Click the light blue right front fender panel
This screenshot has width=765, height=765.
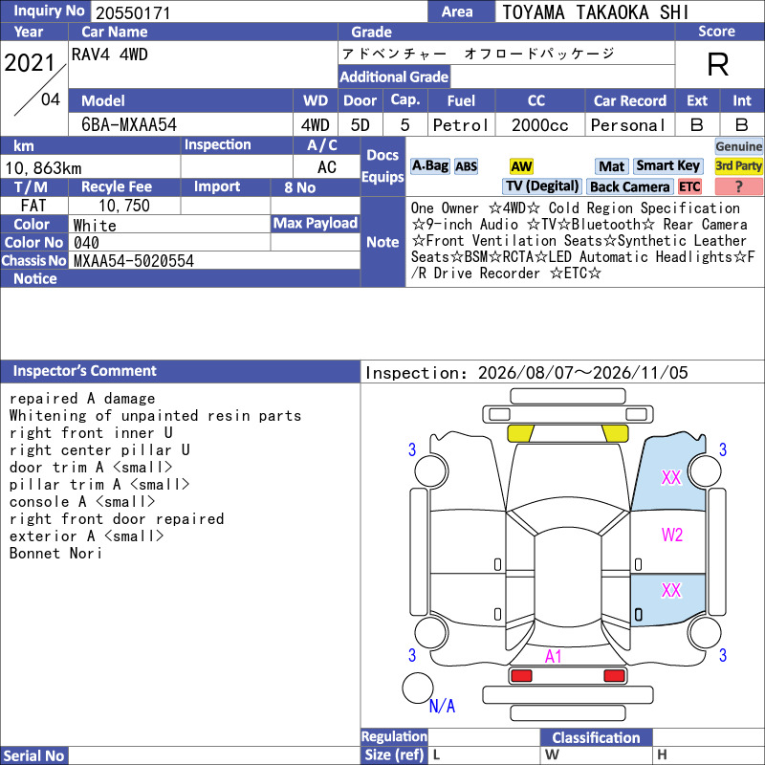point(668,475)
